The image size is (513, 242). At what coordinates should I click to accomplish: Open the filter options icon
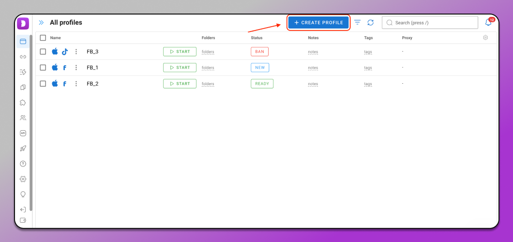tap(358, 23)
